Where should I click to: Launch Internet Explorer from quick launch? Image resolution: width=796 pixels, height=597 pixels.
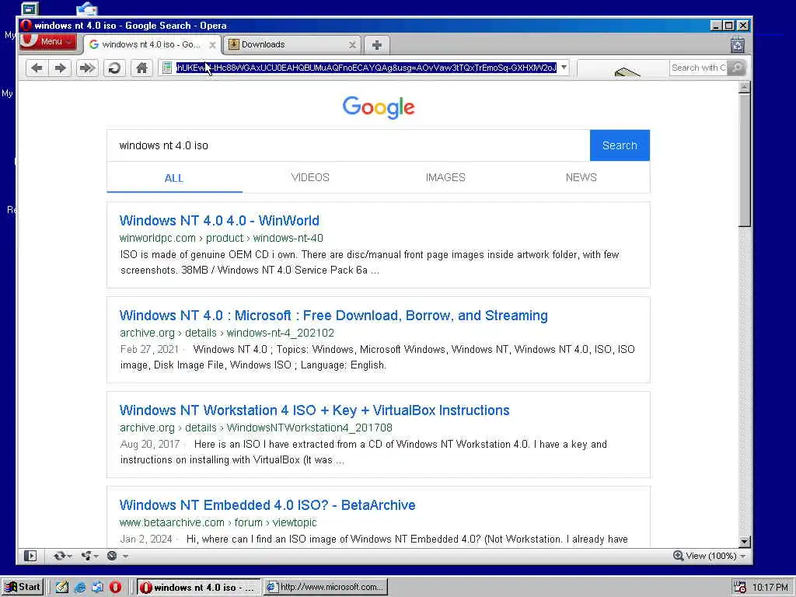point(80,588)
